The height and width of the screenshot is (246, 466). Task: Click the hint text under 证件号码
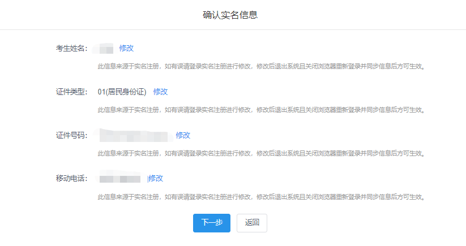tap(260, 153)
